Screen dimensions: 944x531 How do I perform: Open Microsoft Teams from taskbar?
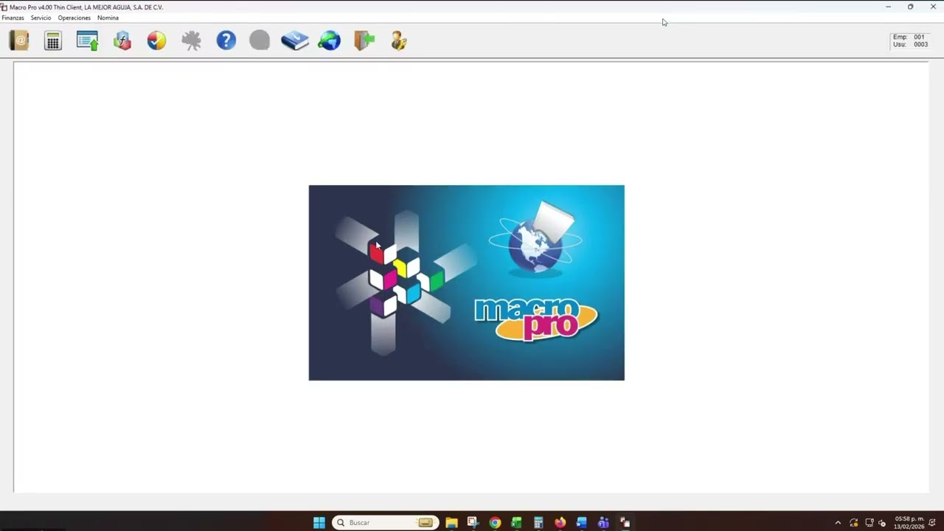point(603,522)
